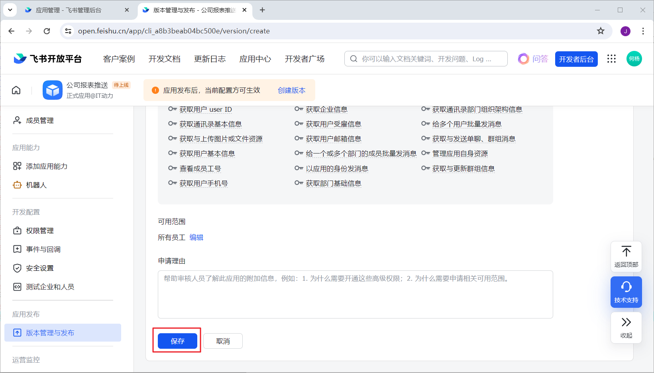654x373 pixels.
Task: Select 机器人 in the sidebar
Action: tap(36, 185)
